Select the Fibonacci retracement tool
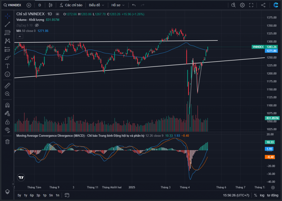The width and height of the screenshot is (282, 201). tap(7, 33)
